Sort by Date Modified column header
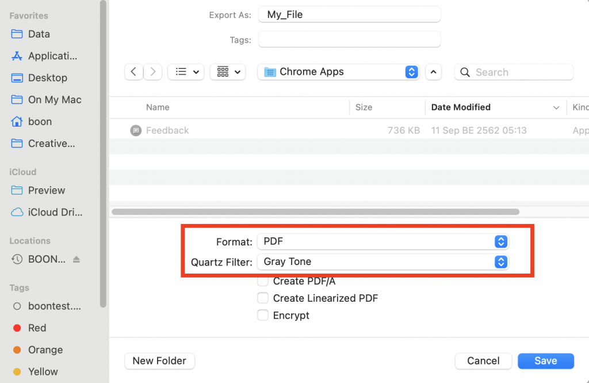 pyautogui.click(x=461, y=107)
